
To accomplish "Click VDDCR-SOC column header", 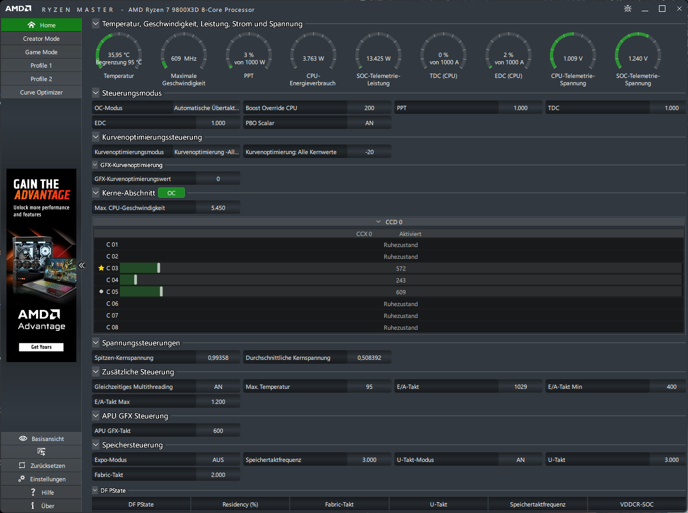I will pyautogui.click(x=637, y=504).
